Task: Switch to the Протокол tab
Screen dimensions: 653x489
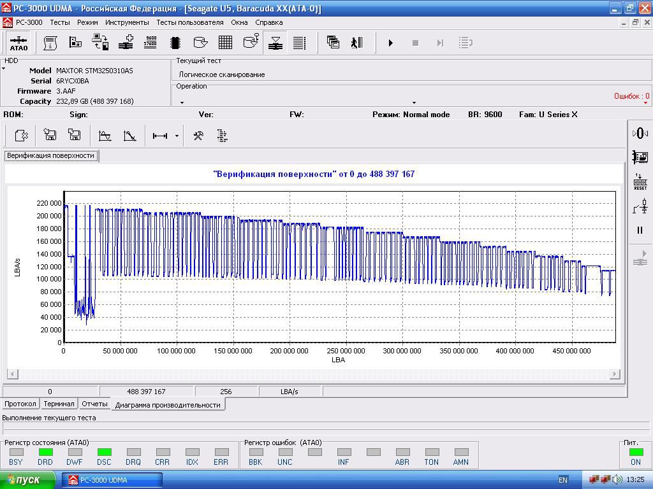Action: (x=20, y=404)
